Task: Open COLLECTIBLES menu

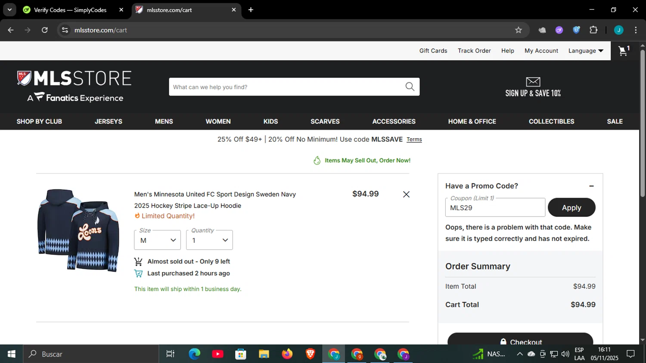Action: coord(552,121)
